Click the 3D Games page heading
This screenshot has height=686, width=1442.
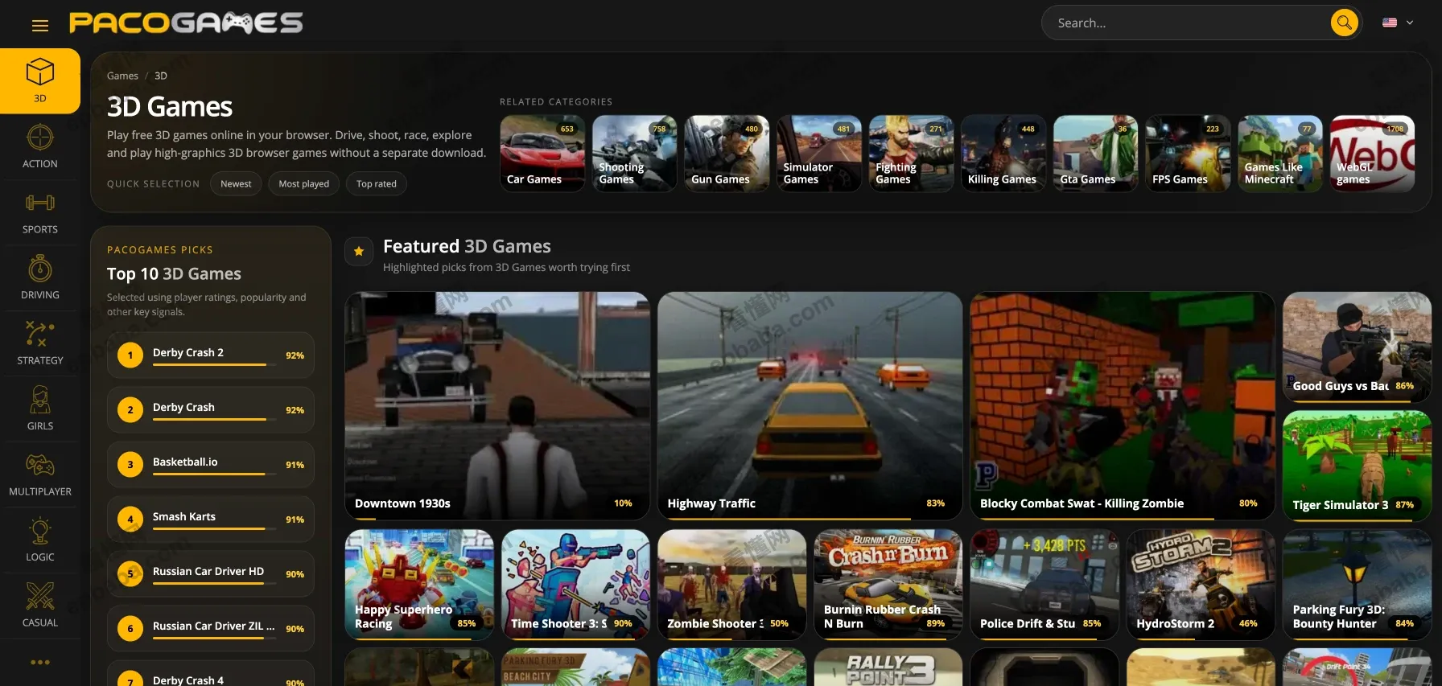click(170, 107)
